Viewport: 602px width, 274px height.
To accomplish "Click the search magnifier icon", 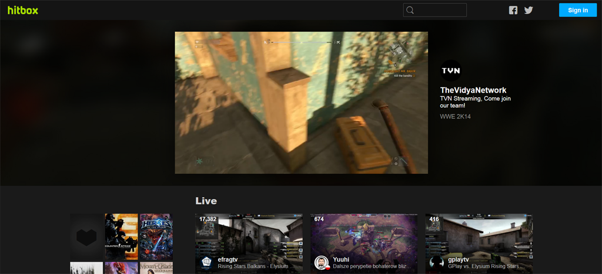I will point(410,10).
